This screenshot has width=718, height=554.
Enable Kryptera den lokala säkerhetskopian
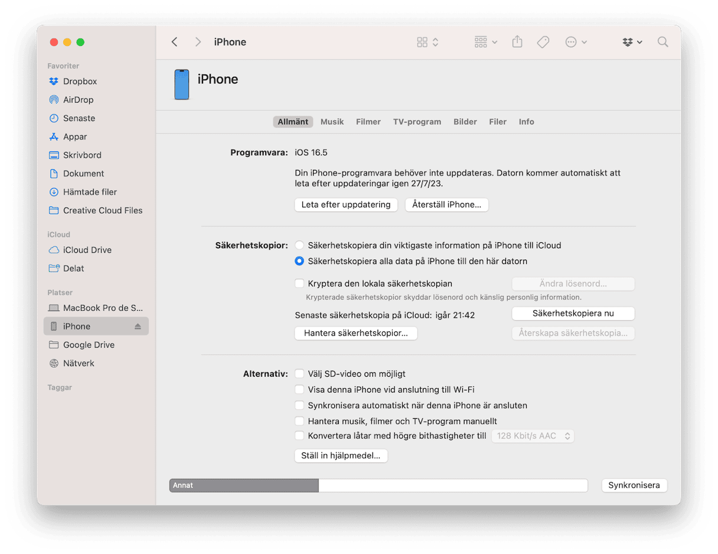click(300, 283)
